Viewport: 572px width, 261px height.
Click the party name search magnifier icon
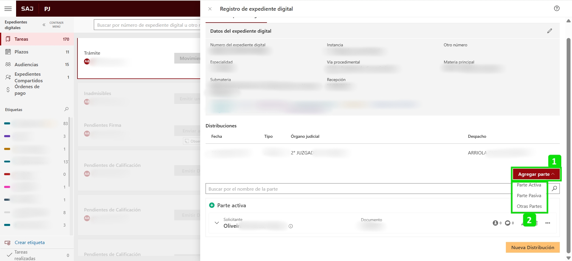tap(554, 189)
